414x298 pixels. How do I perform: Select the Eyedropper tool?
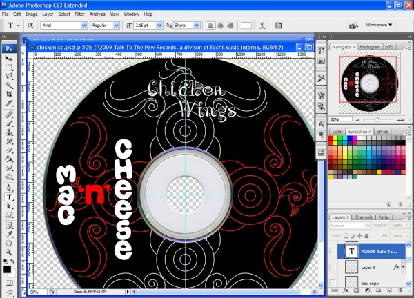[x=9, y=235]
